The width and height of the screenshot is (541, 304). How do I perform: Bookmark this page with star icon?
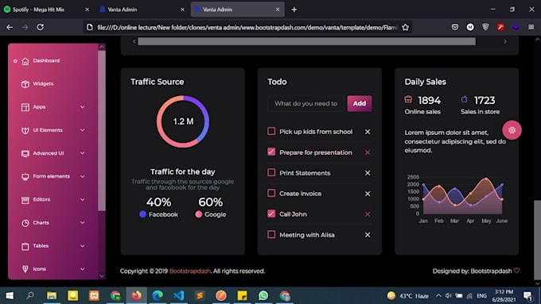coord(406,27)
